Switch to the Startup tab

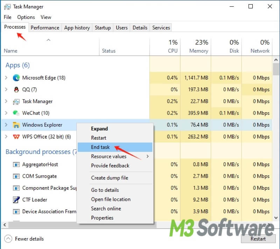tap(103, 28)
